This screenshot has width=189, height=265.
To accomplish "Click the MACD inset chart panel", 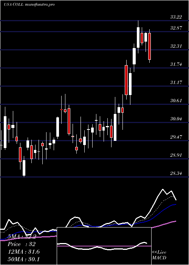I will (x=104, y=246).
